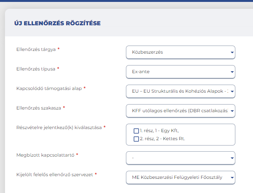Click the 'Ellenőrzés szakasza' label
The image size is (253, 193).
(39, 108)
